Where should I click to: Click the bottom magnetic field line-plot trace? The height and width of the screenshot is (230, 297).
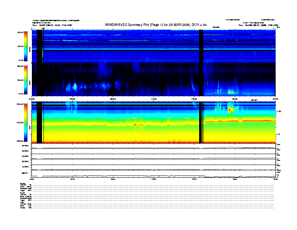pyautogui.click(x=153, y=176)
